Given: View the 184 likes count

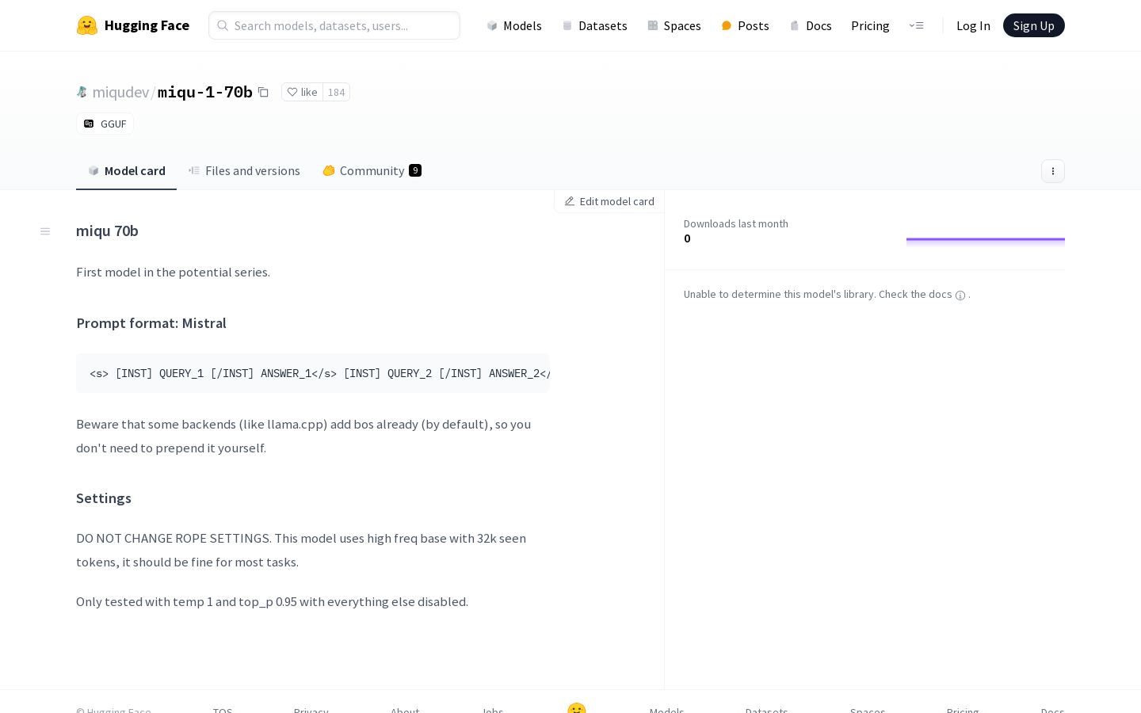Looking at the screenshot, I should point(337,92).
